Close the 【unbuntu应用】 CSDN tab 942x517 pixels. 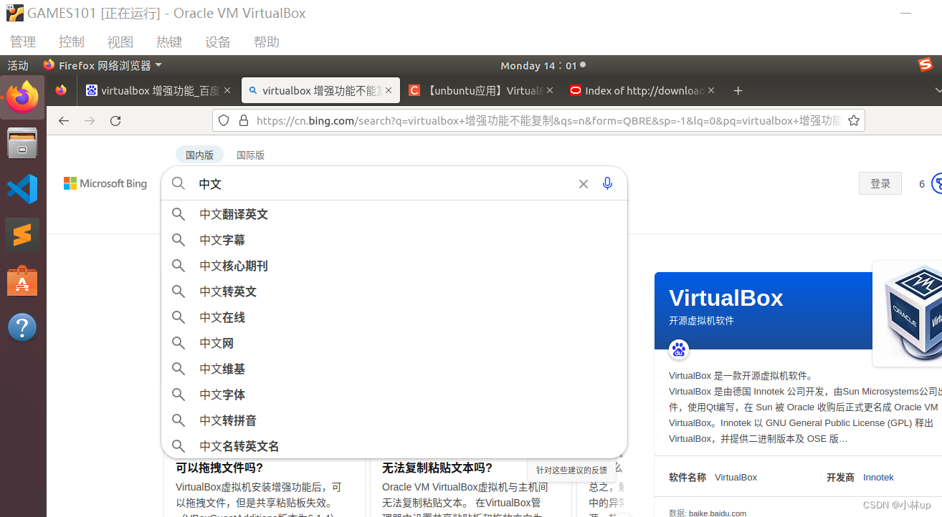click(550, 91)
